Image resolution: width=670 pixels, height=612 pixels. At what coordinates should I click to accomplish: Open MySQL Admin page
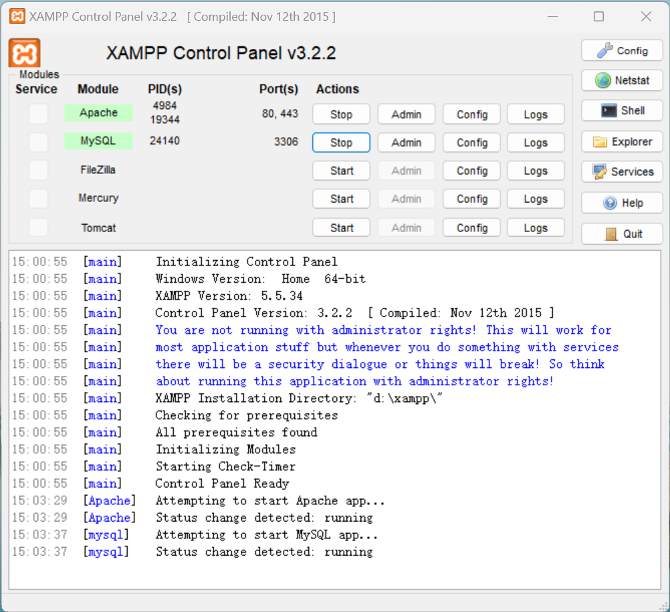[407, 142]
